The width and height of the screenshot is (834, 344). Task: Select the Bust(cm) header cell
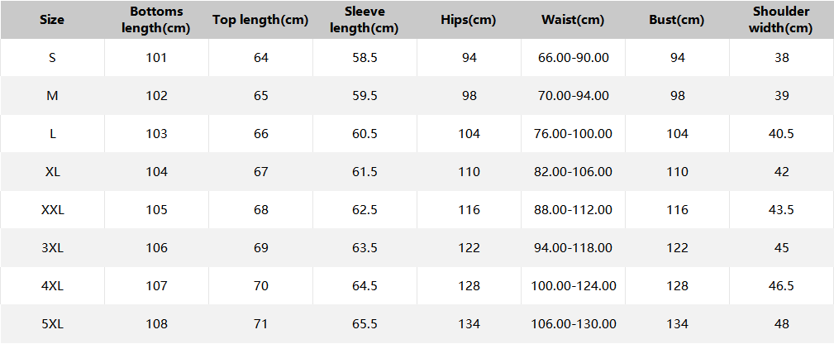pos(677,20)
